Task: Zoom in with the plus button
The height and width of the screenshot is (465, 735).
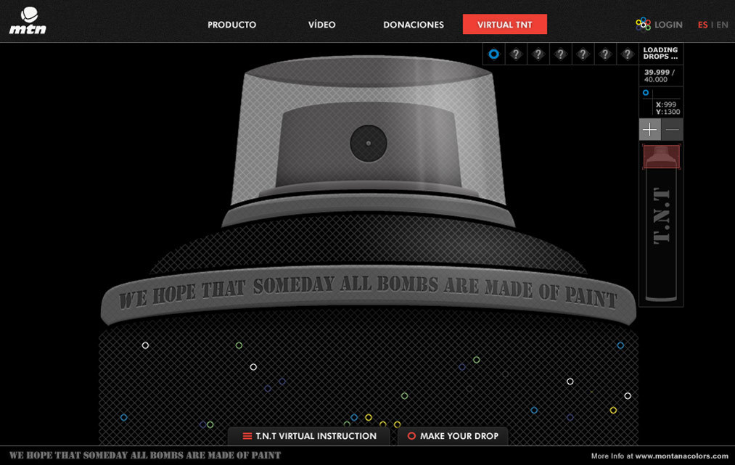Action: 649,130
